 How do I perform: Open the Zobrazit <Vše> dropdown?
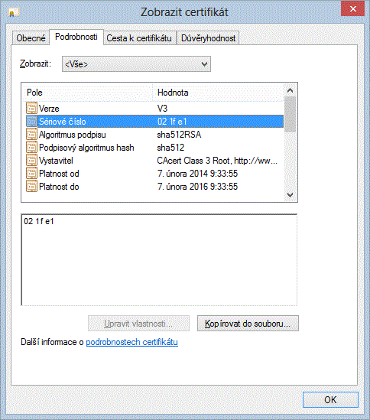[x=136, y=64]
